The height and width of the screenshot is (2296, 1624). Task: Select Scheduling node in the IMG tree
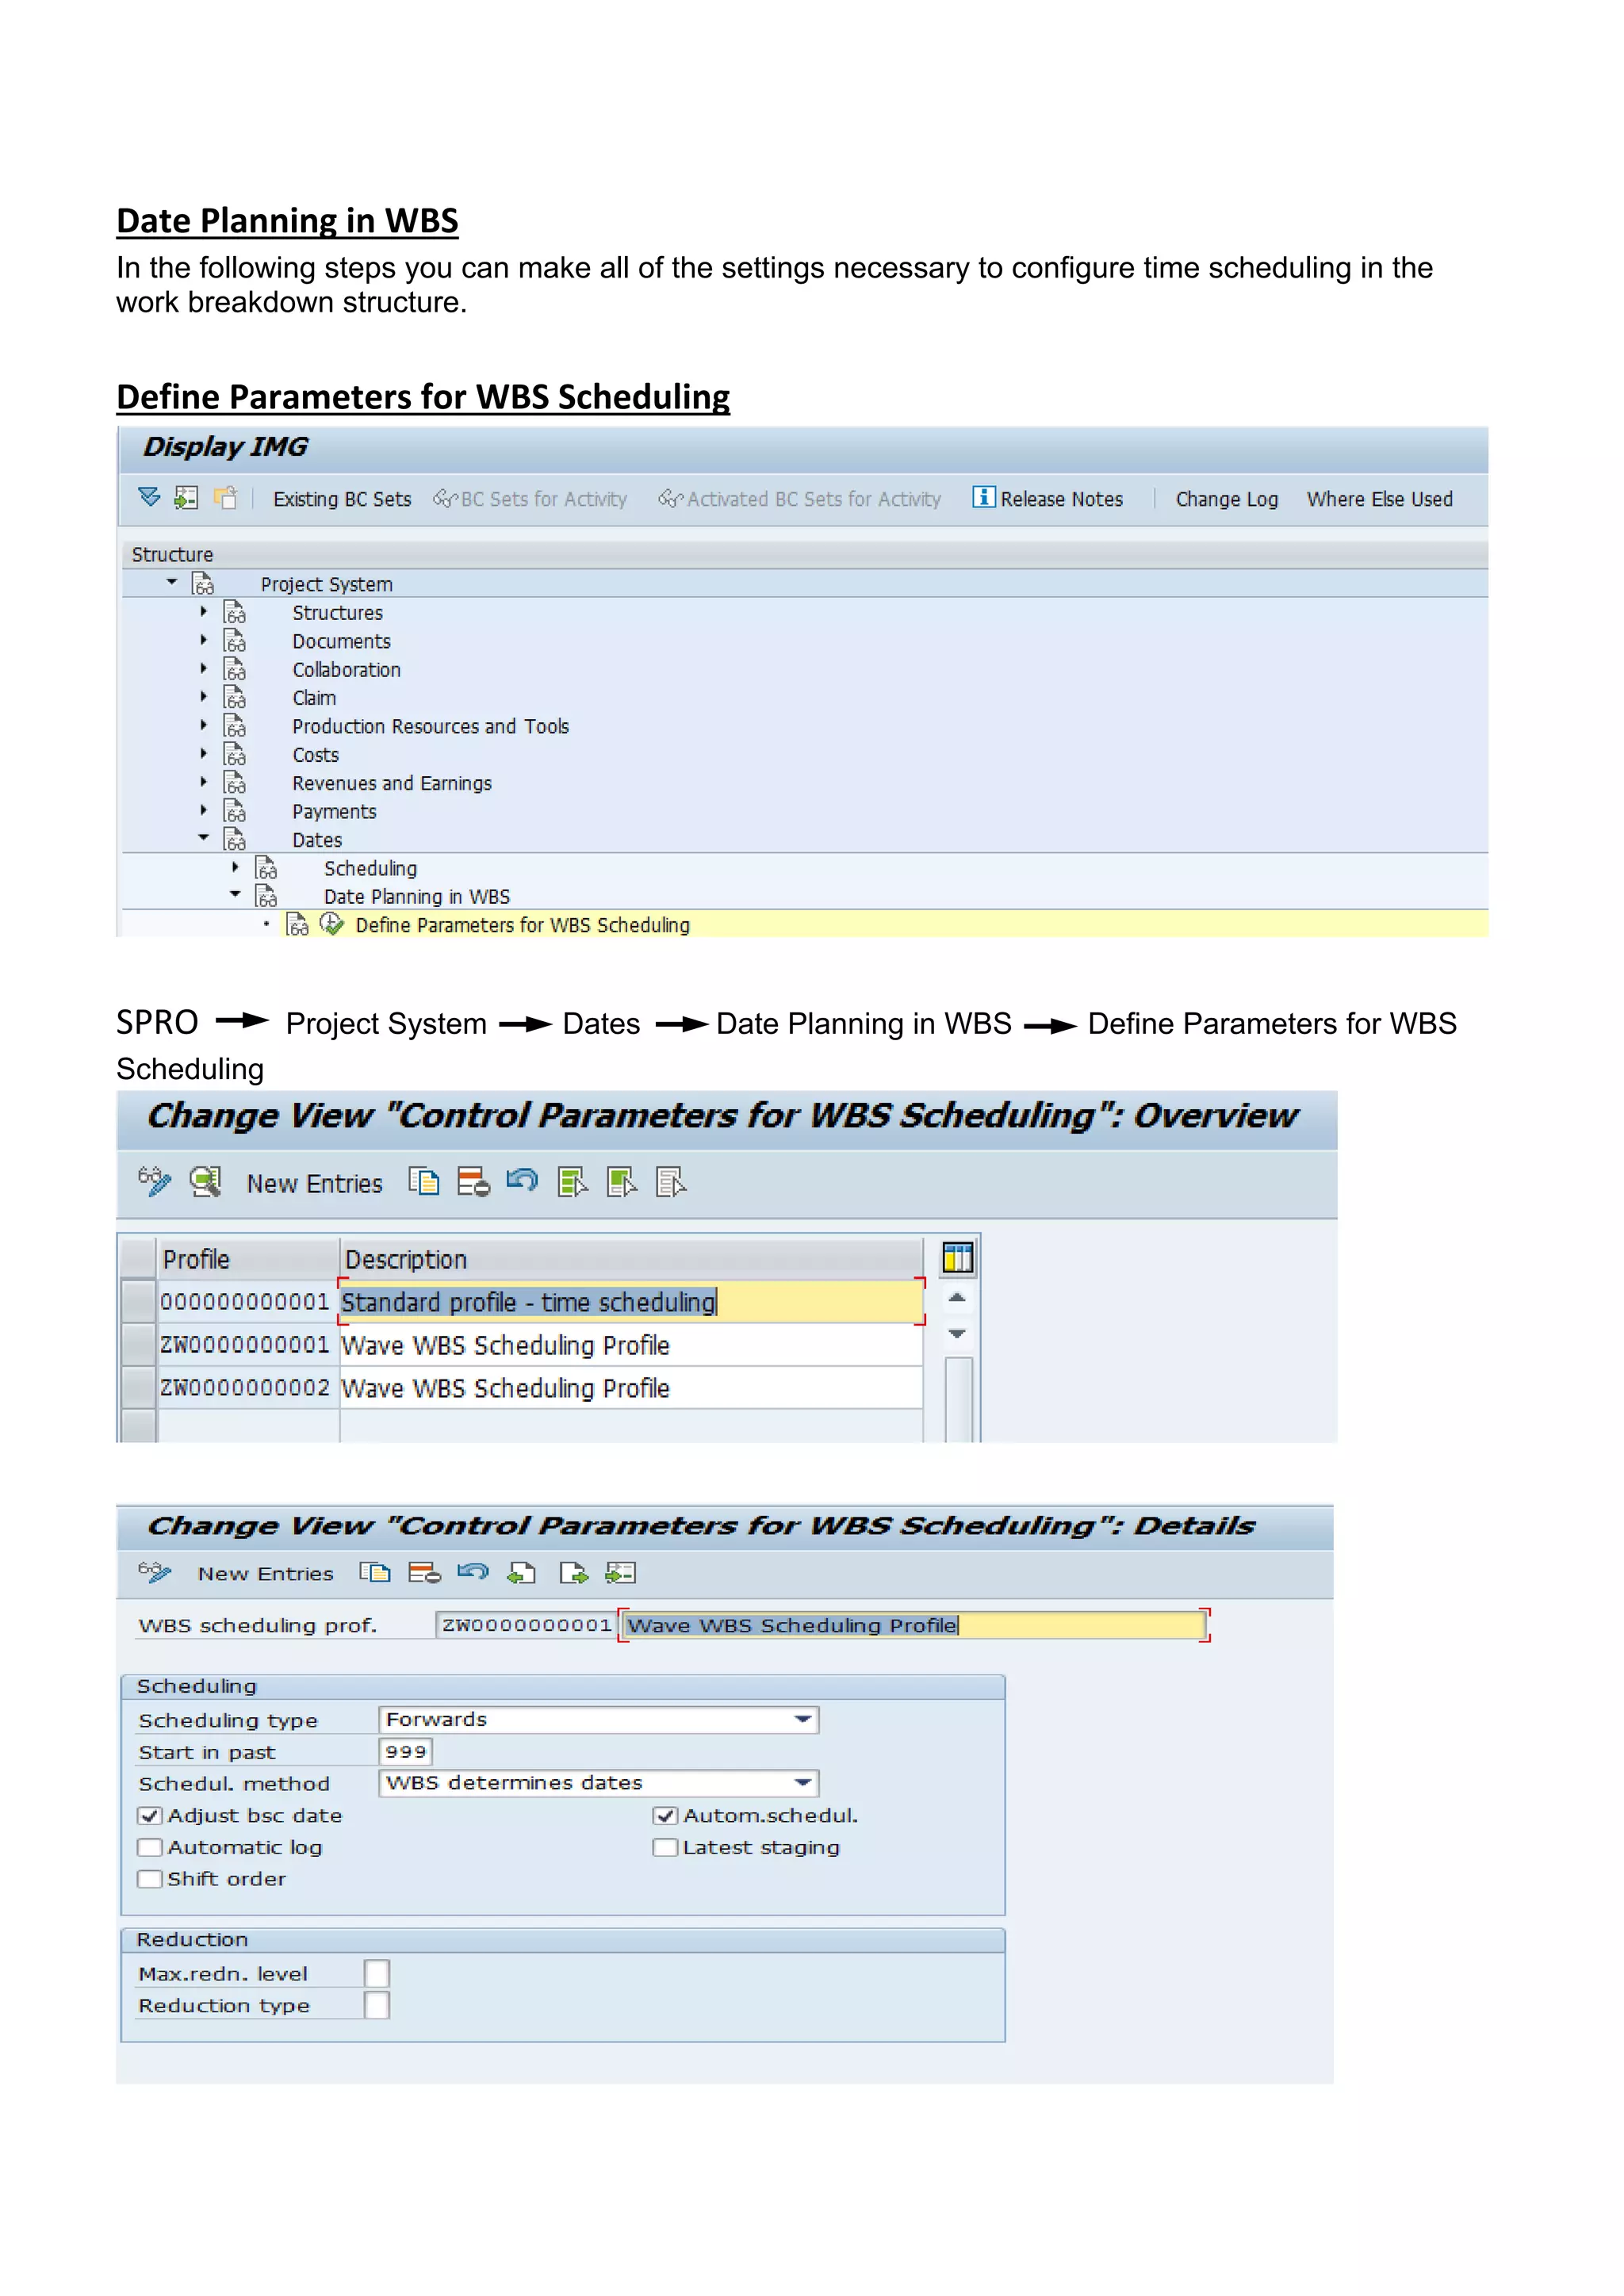pos(370,868)
